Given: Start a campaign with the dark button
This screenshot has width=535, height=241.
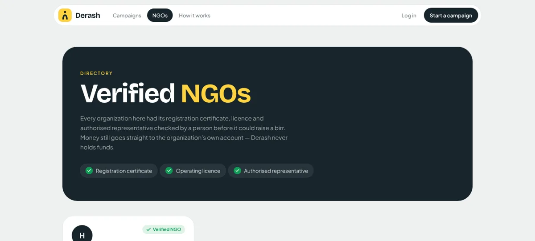Looking at the screenshot, I should (451, 15).
